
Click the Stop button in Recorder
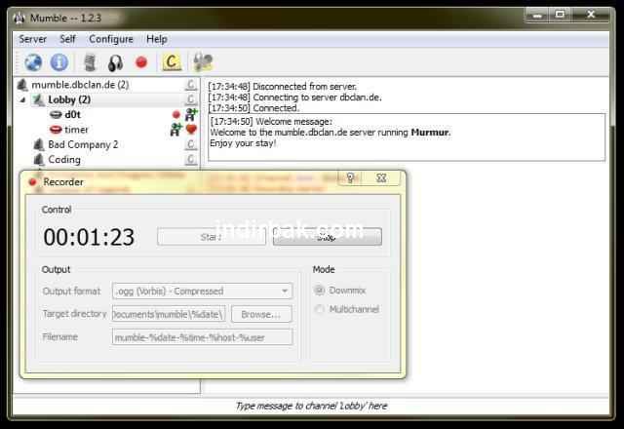(x=328, y=237)
